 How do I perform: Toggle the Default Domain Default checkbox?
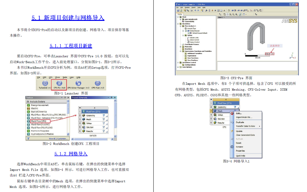pos(188,33)
